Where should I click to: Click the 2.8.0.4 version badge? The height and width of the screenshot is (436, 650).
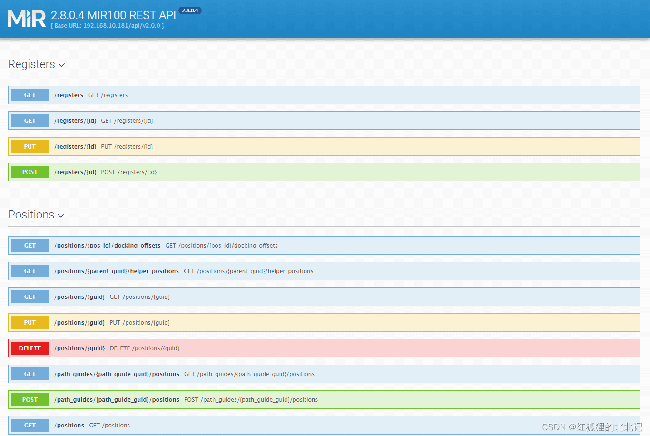[190, 10]
